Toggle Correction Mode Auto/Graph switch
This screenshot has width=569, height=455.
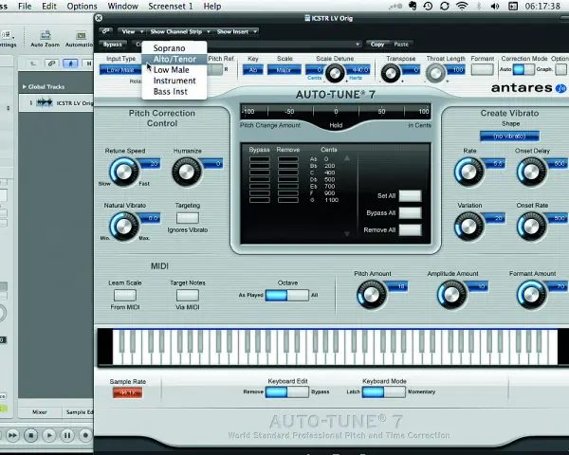(x=523, y=69)
